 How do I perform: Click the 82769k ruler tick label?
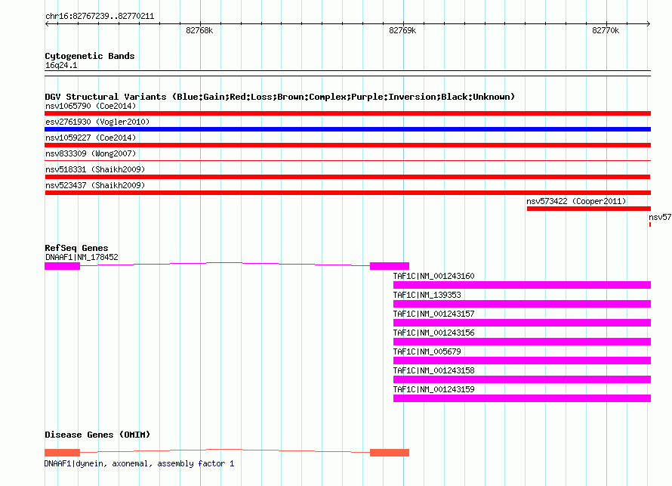click(x=402, y=30)
